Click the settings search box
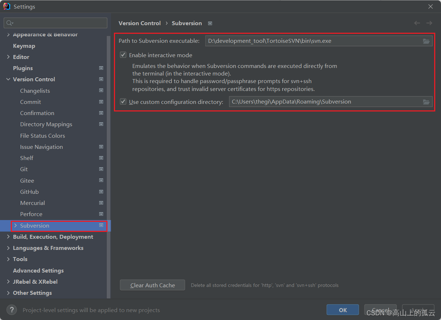This screenshot has width=441, height=320. (55, 23)
